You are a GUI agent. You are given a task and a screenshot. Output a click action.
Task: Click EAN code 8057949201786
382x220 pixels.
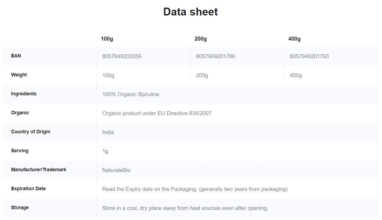[215, 56]
